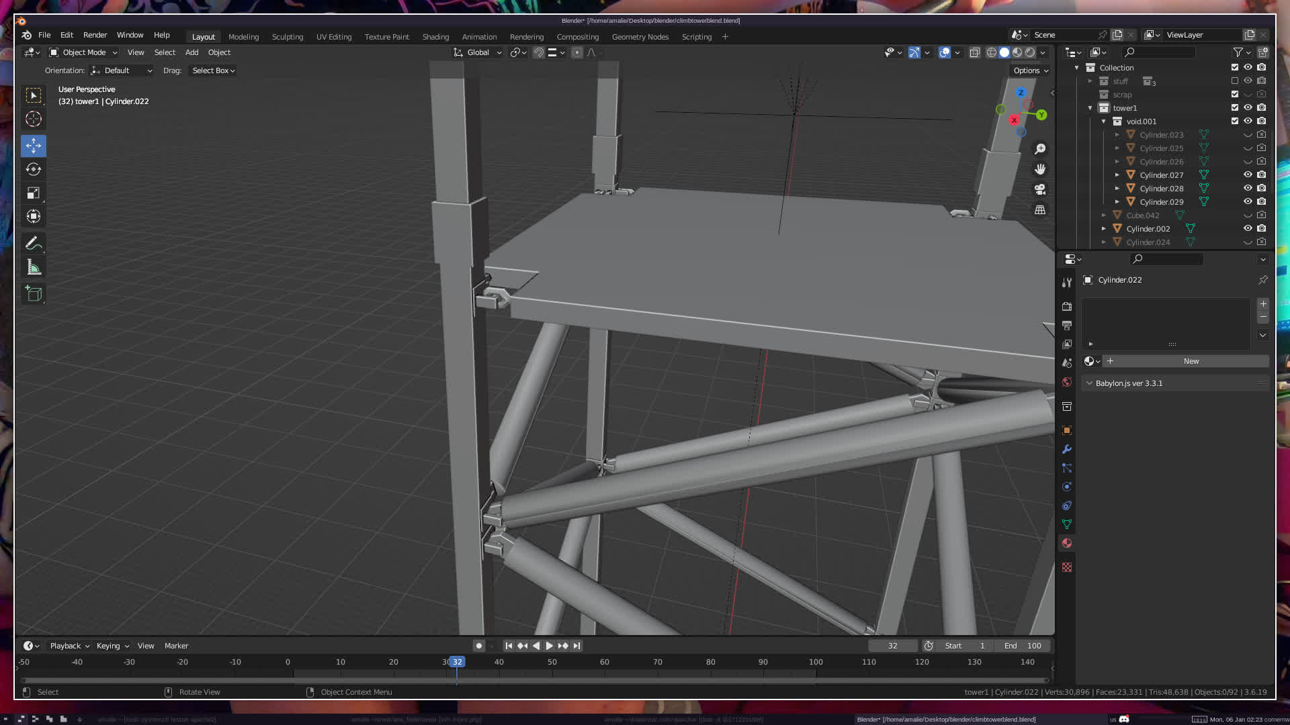Open the Object Mode dropdown
The height and width of the screenshot is (725, 1290).
click(x=83, y=52)
